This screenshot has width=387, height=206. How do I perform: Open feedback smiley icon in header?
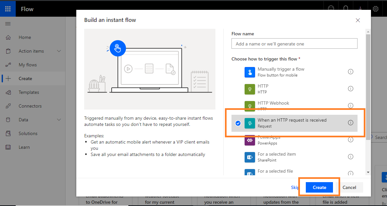pyautogui.click(x=331, y=9)
